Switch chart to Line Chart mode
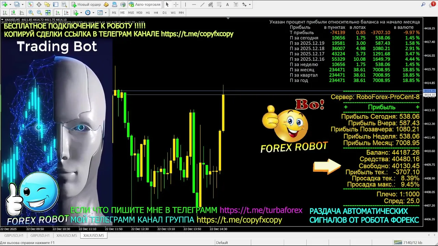 [22, 13]
